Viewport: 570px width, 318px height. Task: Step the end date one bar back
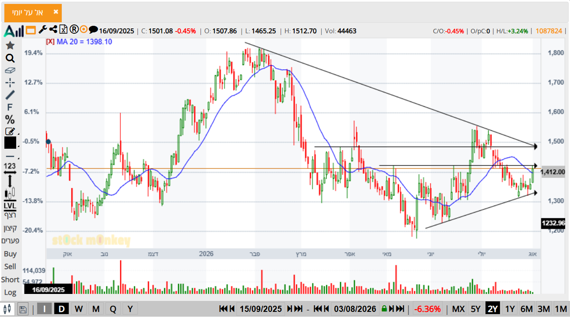pyautogui.click(x=327, y=309)
